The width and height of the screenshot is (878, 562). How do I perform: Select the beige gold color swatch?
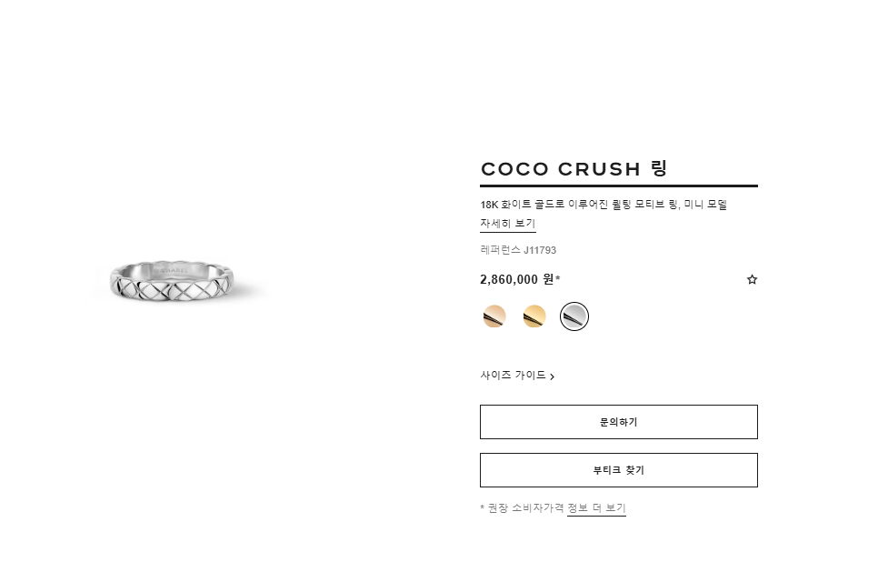pos(494,316)
